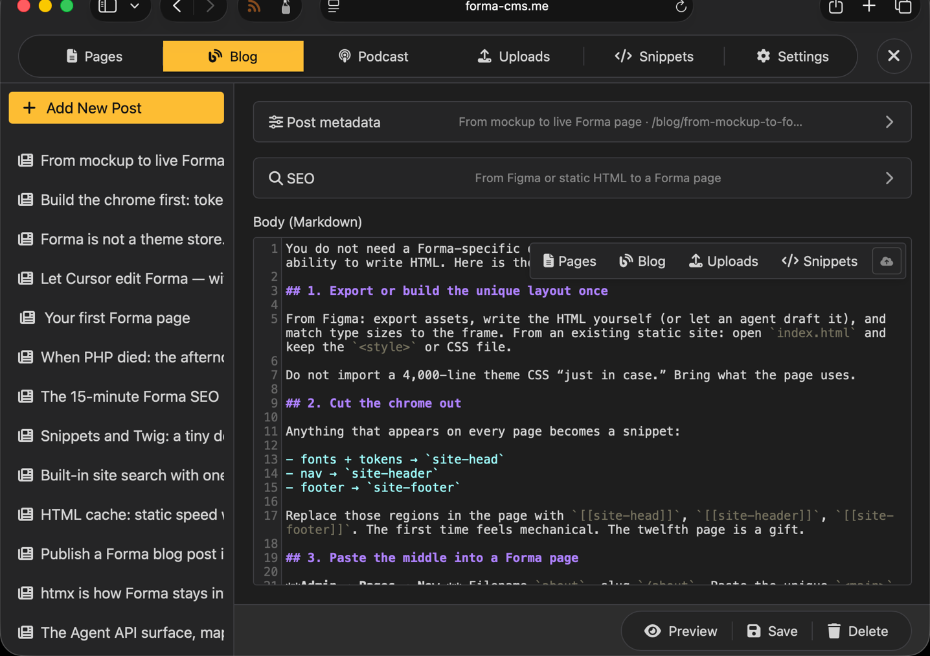Save the current post
930x656 pixels.
coord(772,631)
